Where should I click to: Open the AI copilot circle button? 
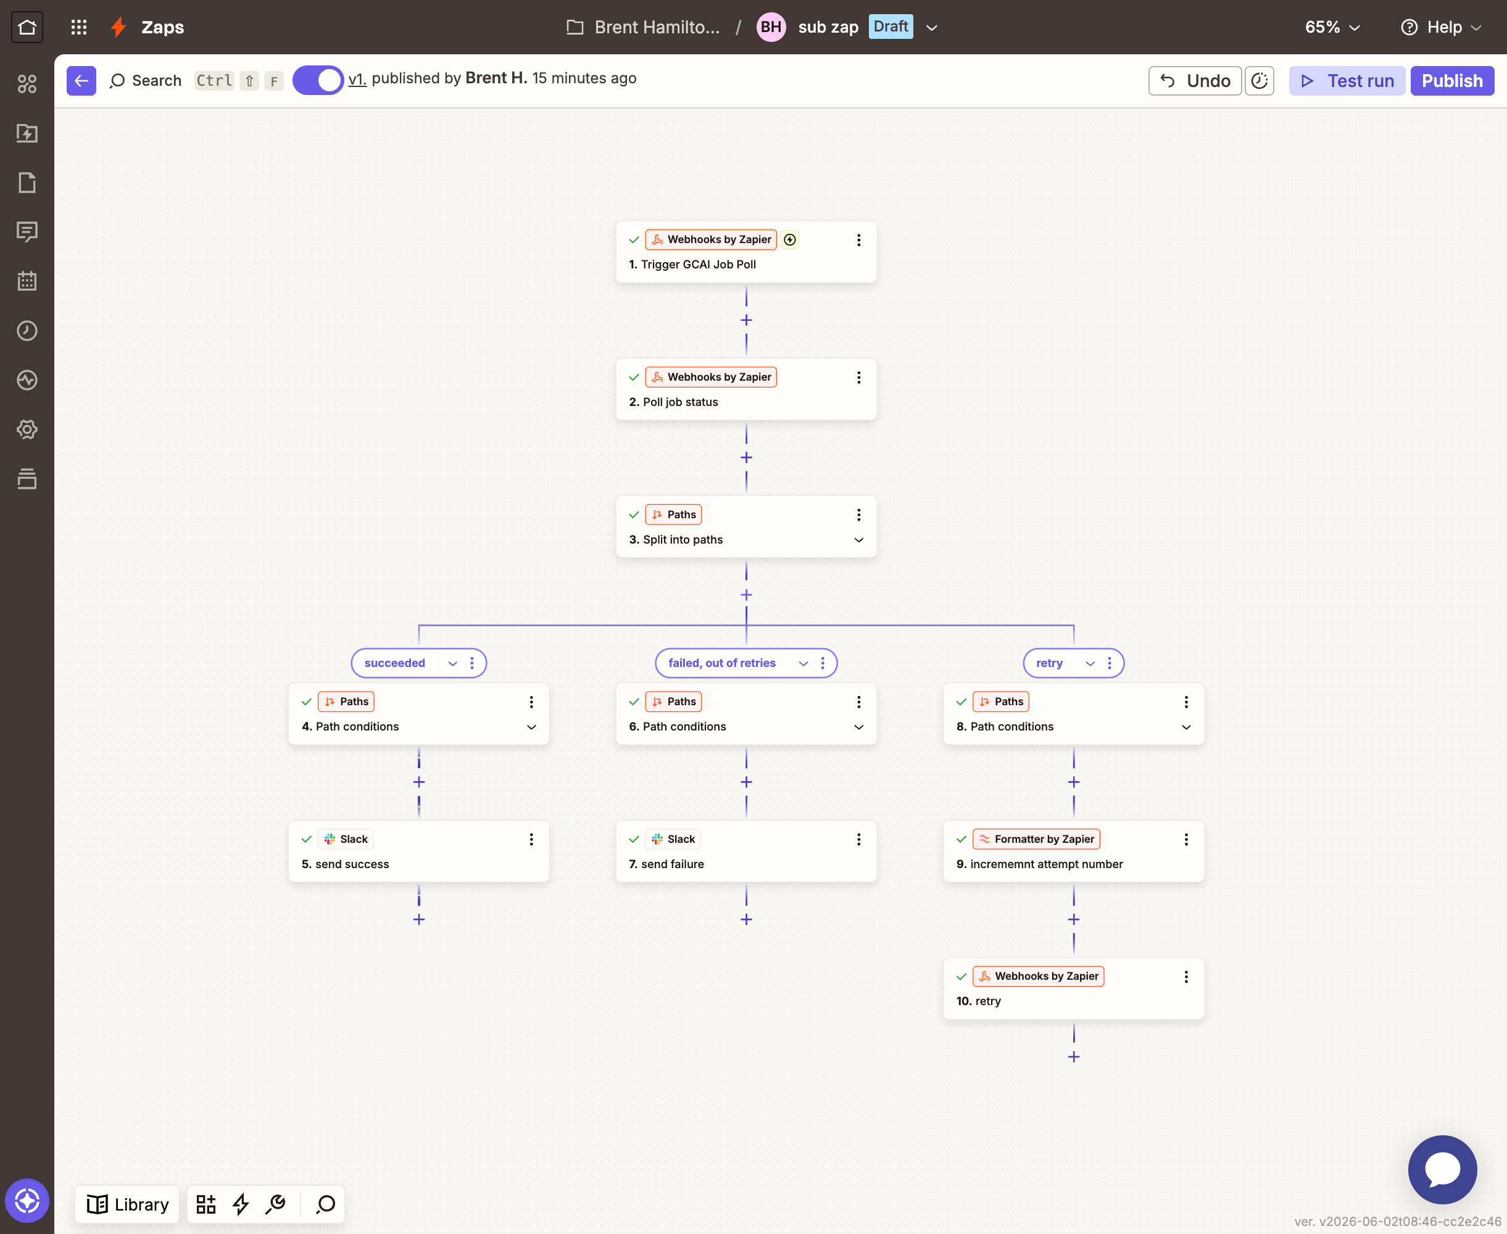pyautogui.click(x=27, y=1201)
